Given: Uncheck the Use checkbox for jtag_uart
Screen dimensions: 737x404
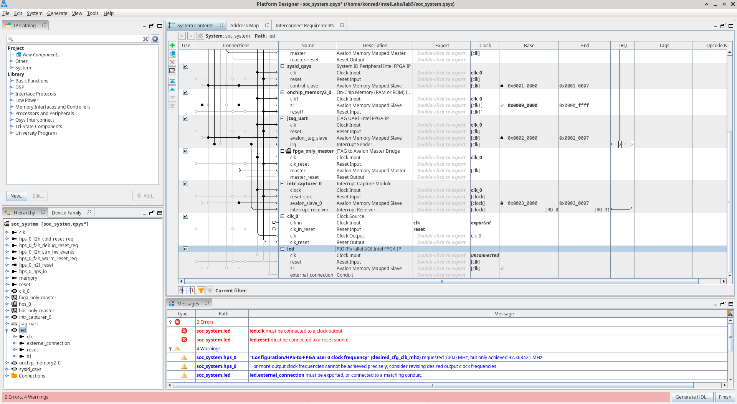Looking at the screenshot, I should click(185, 119).
